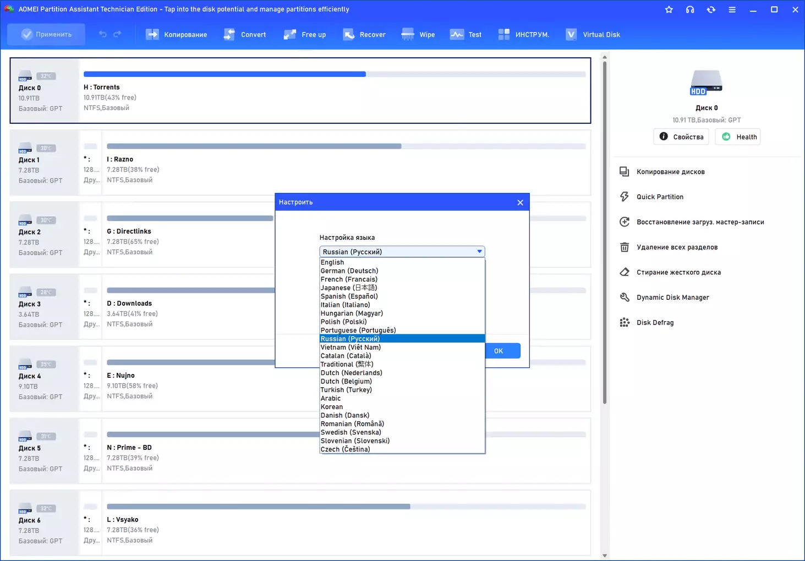Click the Quick Partition icon

(625, 197)
